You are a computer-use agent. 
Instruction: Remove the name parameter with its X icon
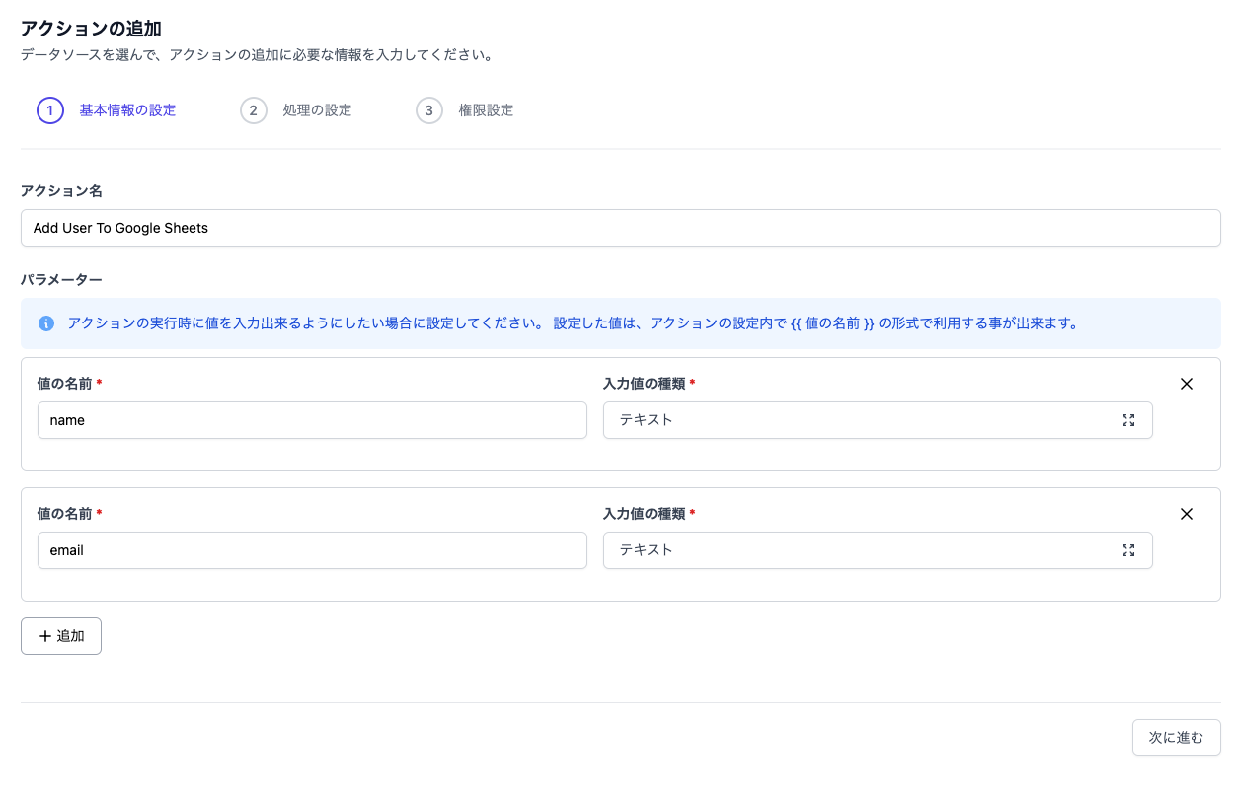click(x=1187, y=384)
